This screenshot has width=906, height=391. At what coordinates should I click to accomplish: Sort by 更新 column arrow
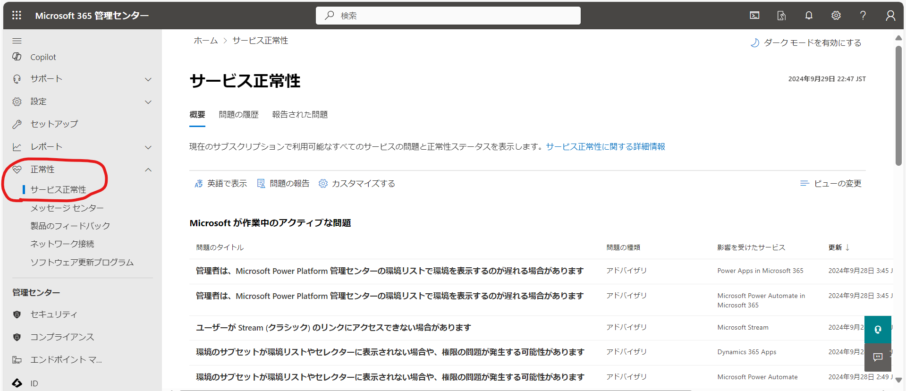847,247
